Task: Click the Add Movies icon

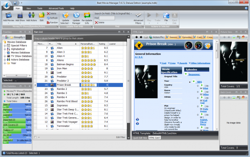Action: (x=9, y=15)
